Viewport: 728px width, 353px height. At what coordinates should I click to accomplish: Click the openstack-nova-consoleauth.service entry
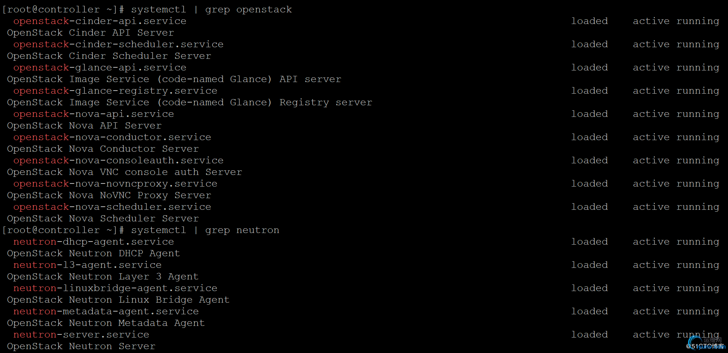pos(118,161)
